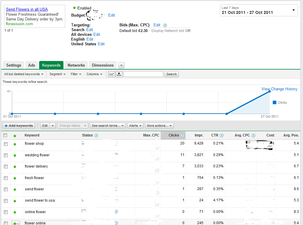Viewport: 303px width, 225px height.
Task: Select the Keywords tab
Action: tap(51, 65)
